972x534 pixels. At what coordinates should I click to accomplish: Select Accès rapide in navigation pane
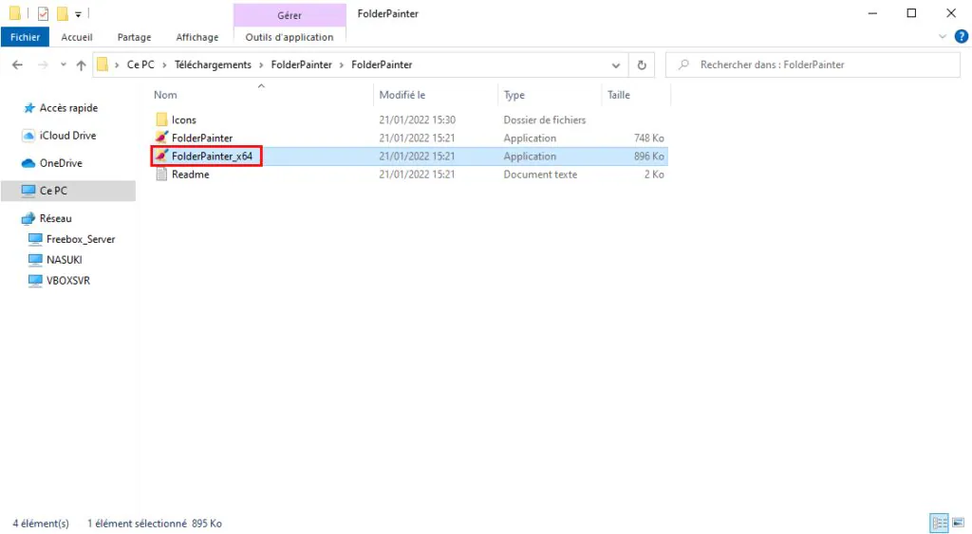68,108
